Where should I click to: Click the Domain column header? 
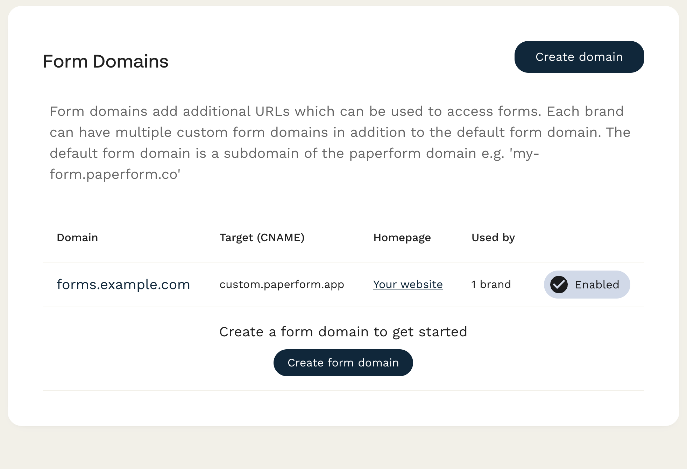pos(77,237)
